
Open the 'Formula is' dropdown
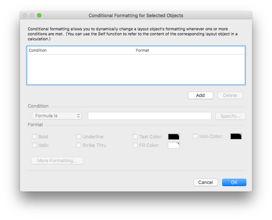(57, 116)
